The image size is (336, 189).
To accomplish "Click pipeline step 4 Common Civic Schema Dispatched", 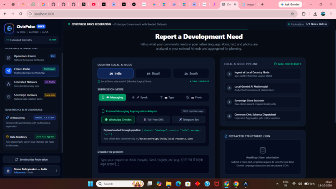I will click(x=263, y=116).
